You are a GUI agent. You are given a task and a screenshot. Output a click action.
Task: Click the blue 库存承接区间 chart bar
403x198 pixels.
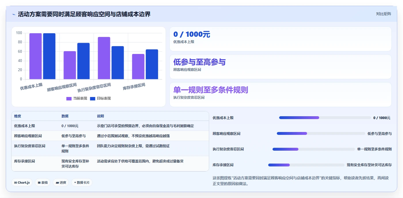pyautogui.click(x=152, y=64)
